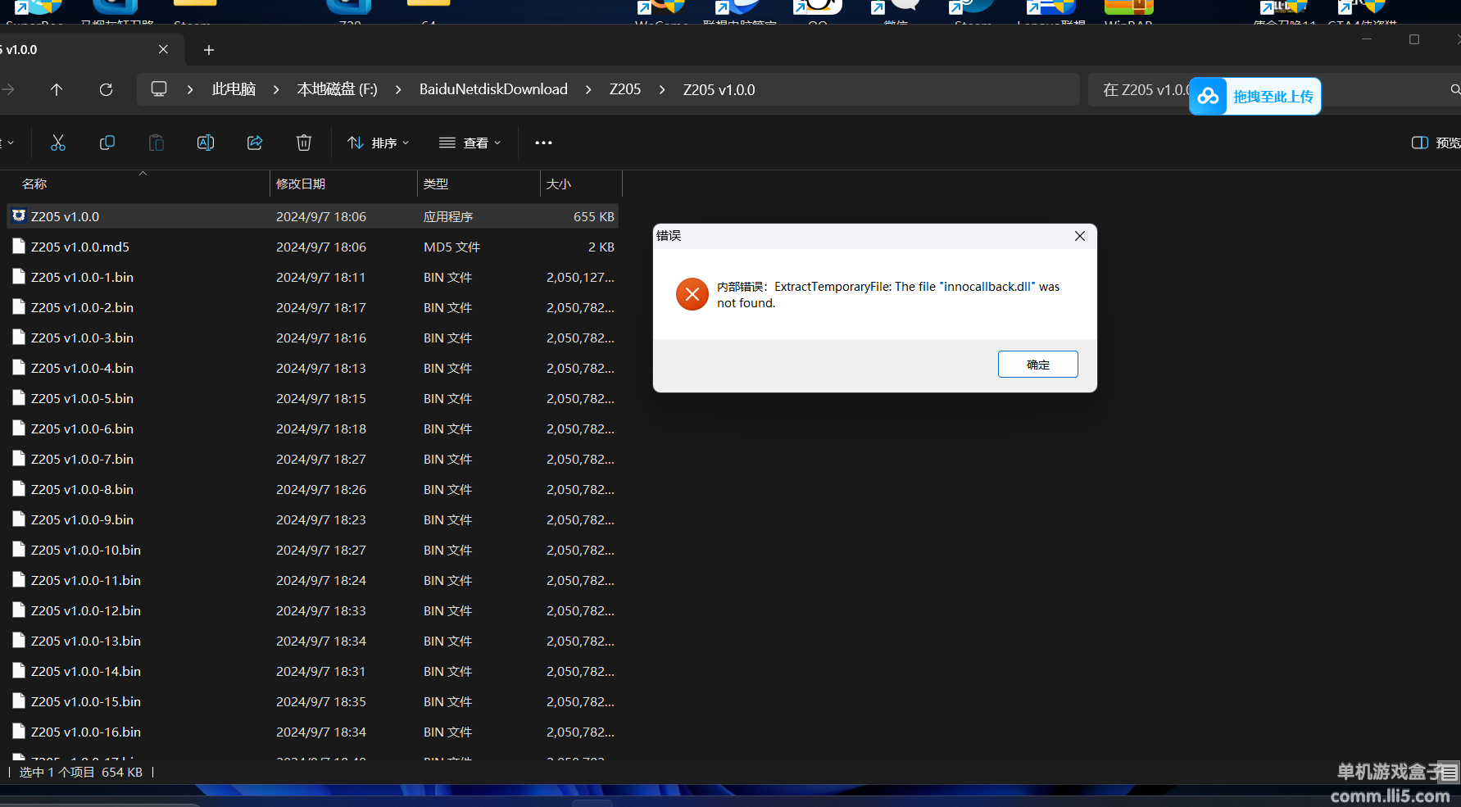Click the 655 KB size cell
Viewport: 1461px width, 807px height.
click(594, 216)
